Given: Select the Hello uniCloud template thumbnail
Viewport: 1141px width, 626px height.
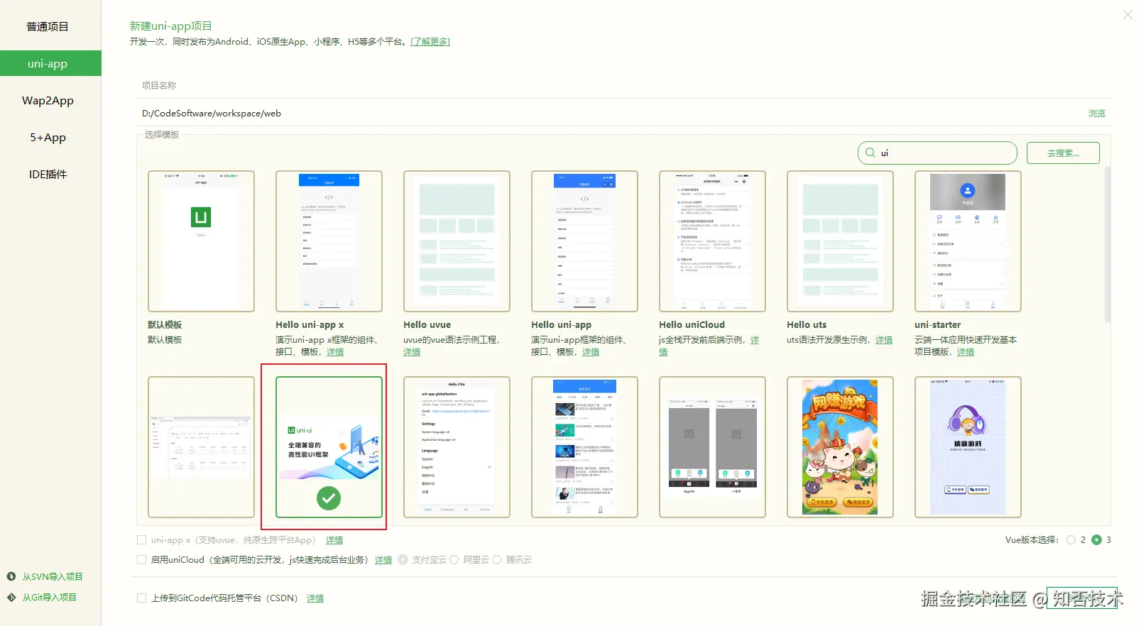Looking at the screenshot, I should click(x=712, y=241).
